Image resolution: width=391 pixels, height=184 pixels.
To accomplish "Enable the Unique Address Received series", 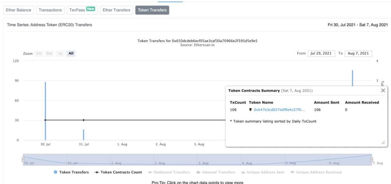I will 316,172.
